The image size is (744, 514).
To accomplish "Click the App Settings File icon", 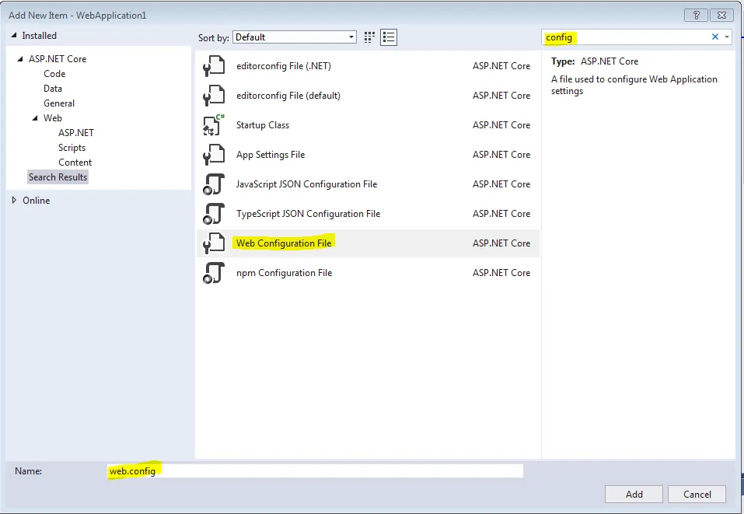I will [x=214, y=155].
